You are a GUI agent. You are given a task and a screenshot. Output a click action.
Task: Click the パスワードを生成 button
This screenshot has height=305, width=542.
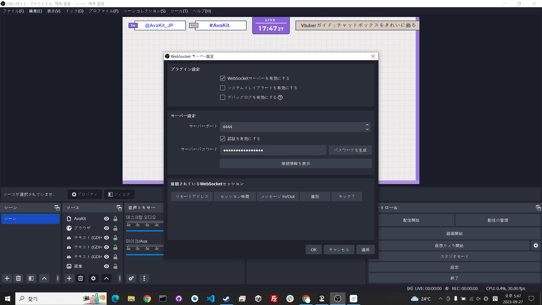pos(350,150)
